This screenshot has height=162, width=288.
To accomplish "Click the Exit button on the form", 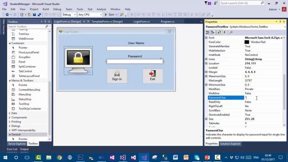I will (x=153, y=76).
